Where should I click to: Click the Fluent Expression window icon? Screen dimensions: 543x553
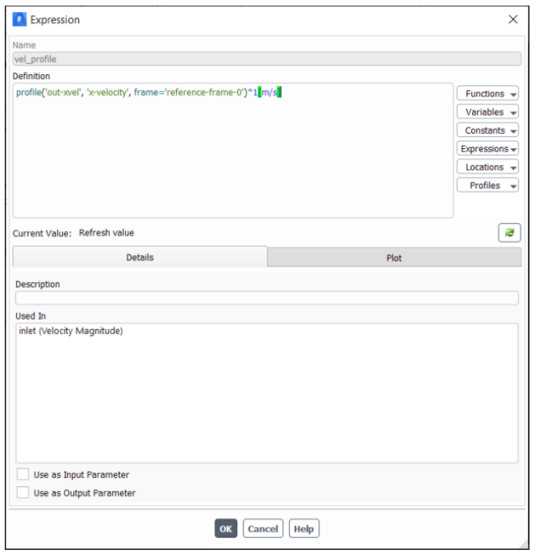19,19
